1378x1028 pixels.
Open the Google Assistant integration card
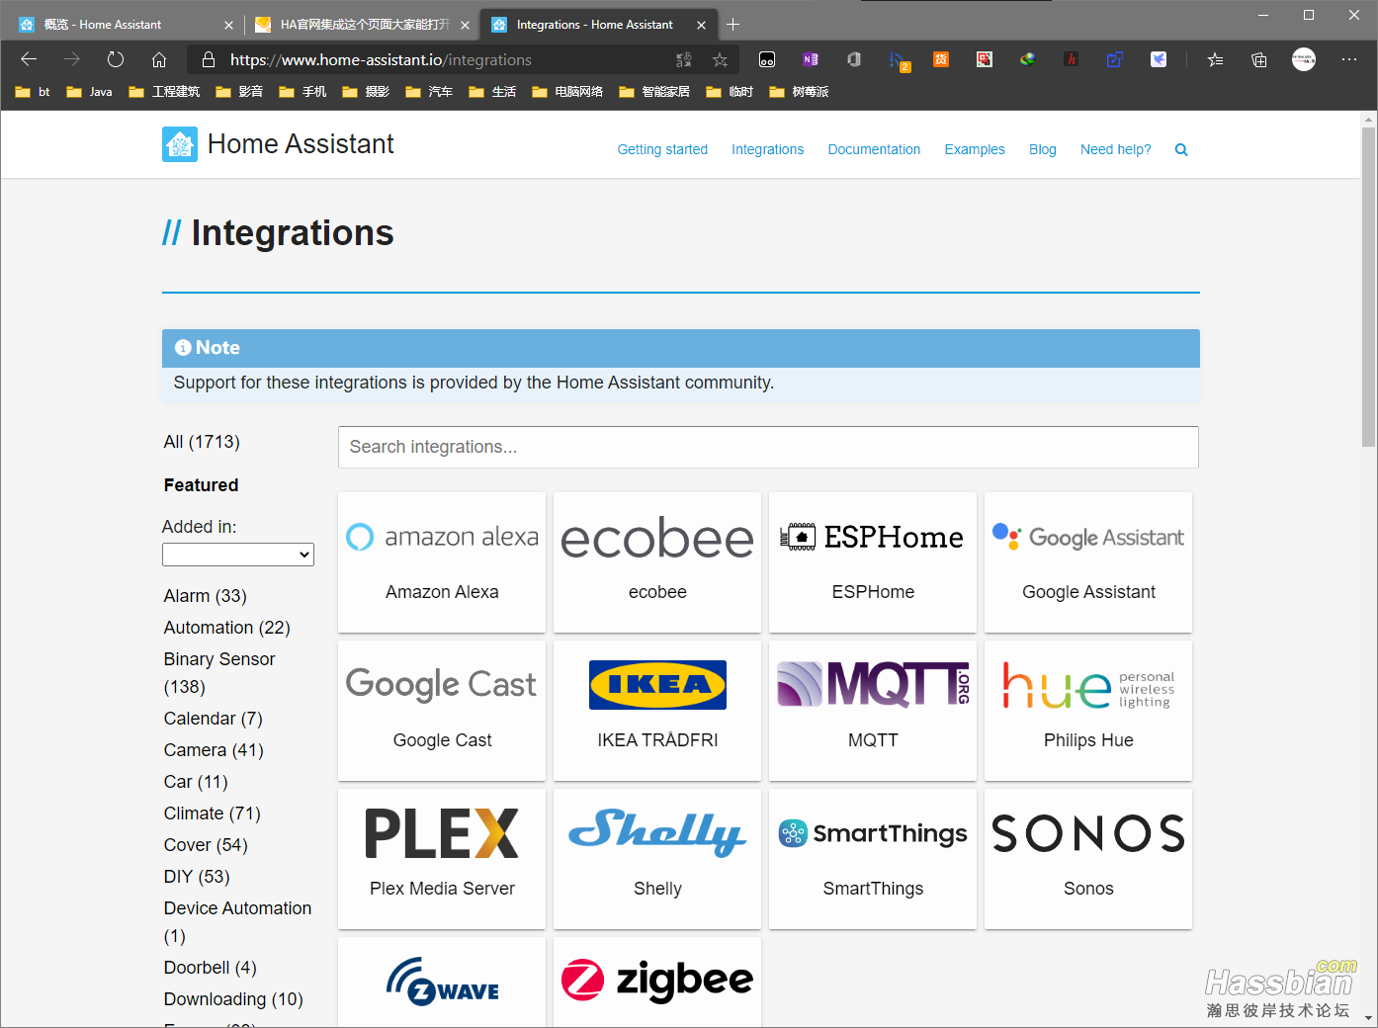click(x=1088, y=562)
